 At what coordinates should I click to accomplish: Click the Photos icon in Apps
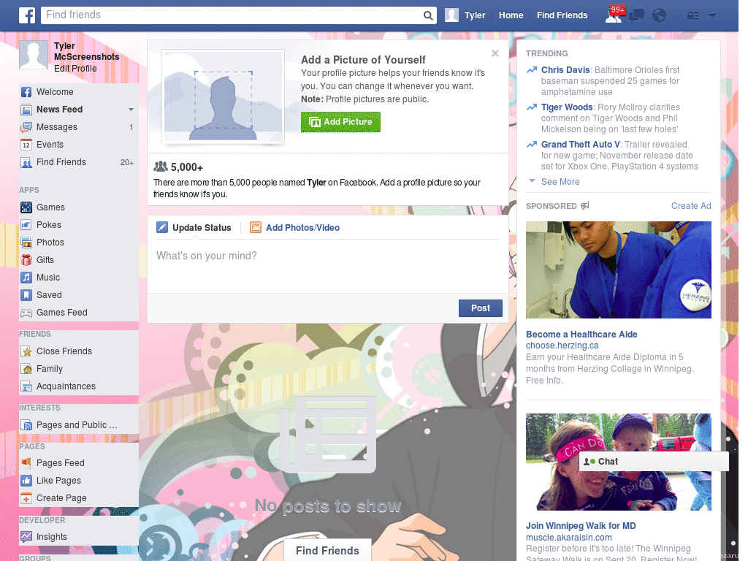click(x=26, y=243)
